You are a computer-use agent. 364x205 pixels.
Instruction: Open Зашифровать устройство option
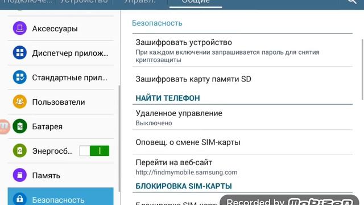click(x=242, y=50)
